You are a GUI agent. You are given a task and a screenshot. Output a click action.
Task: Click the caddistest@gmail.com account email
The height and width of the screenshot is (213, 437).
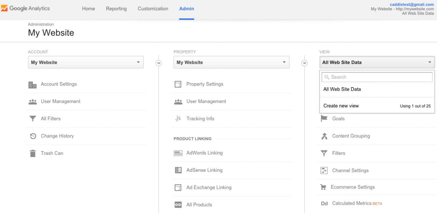click(x=412, y=4)
